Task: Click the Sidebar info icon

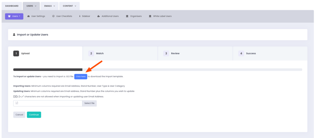Action: click(80, 16)
